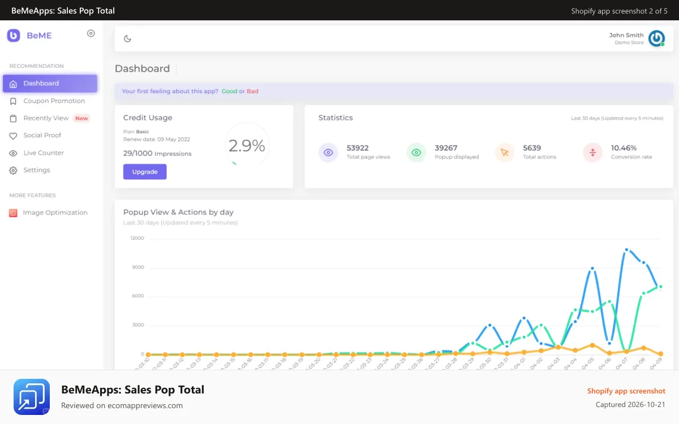679x424 pixels.
Task: Click the Statistics heading
Action: point(336,118)
